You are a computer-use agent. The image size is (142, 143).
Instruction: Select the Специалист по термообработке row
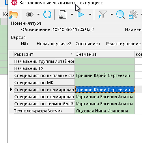(x=44, y=104)
